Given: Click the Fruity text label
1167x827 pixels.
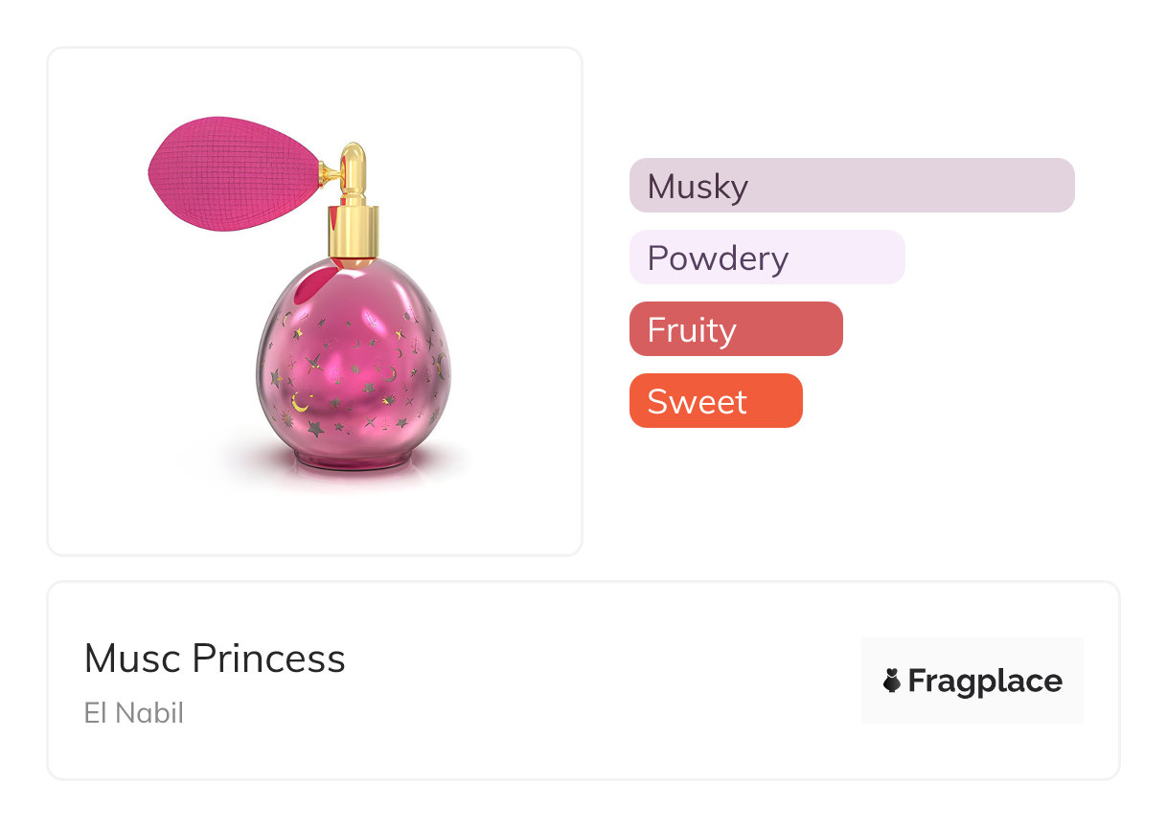Looking at the screenshot, I should pyautogui.click(x=692, y=329).
